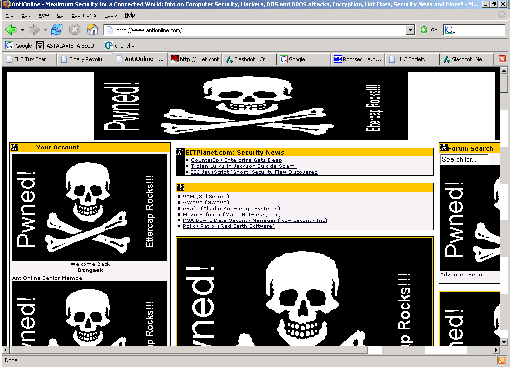Click the Forward arrow button
The image size is (510, 367).
pyautogui.click(x=34, y=30)
